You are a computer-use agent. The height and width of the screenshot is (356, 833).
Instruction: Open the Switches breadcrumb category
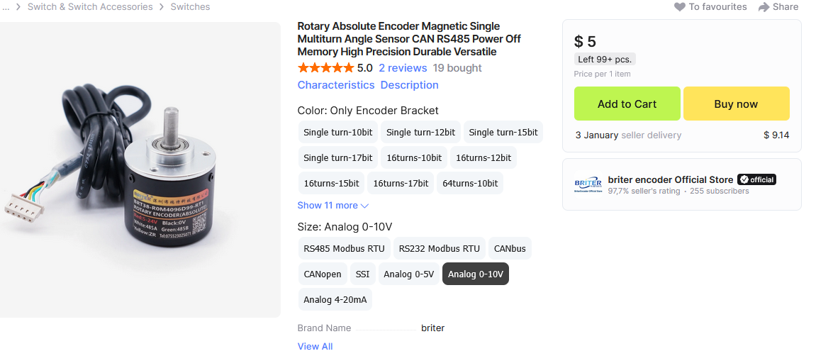190,7
